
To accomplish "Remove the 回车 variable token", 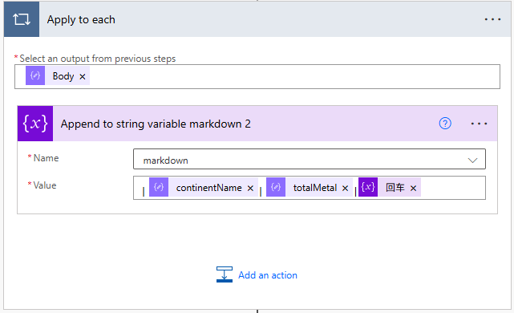I will pos(413,188).
